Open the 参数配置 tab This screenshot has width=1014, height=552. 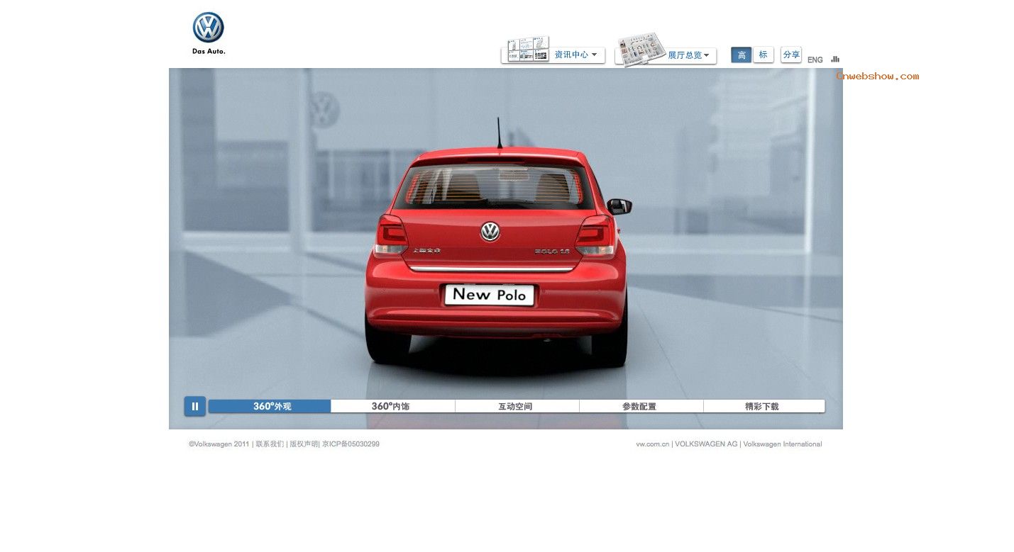tap(641, 406)
